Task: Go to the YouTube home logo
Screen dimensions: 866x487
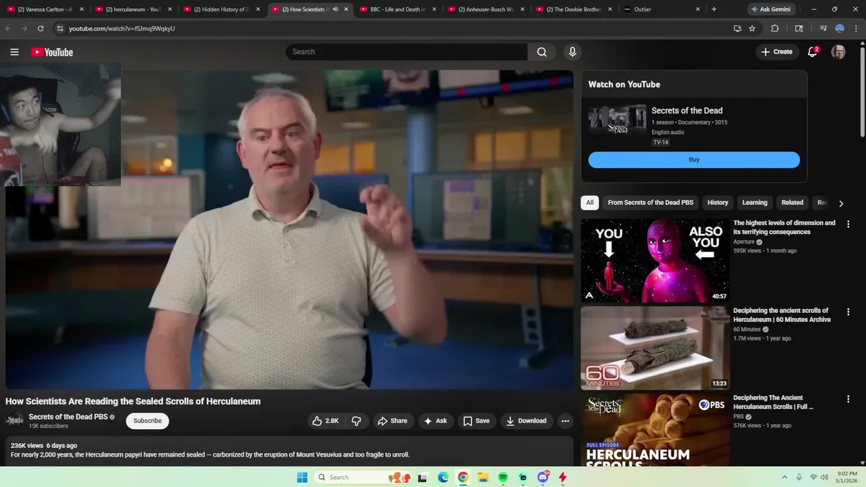Action: tap(52, 52)
